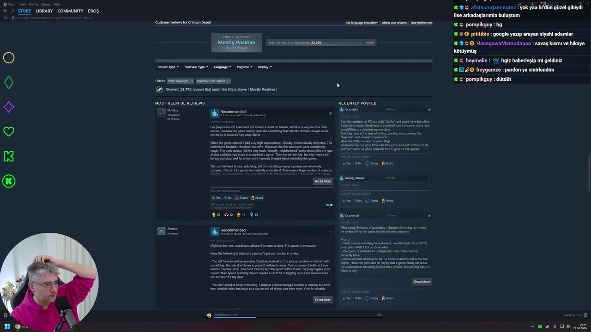
Task: Favorite Gramatick review with star
Action: coord(429,110)
